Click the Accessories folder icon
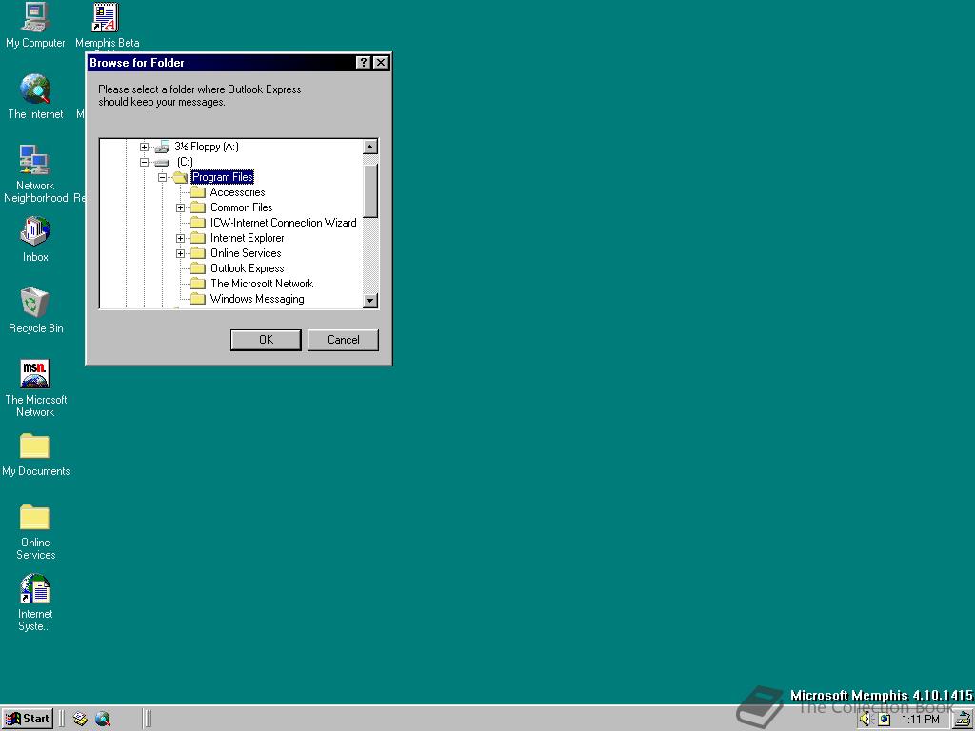Screen dimensions: 975x731 click(198, 192)
